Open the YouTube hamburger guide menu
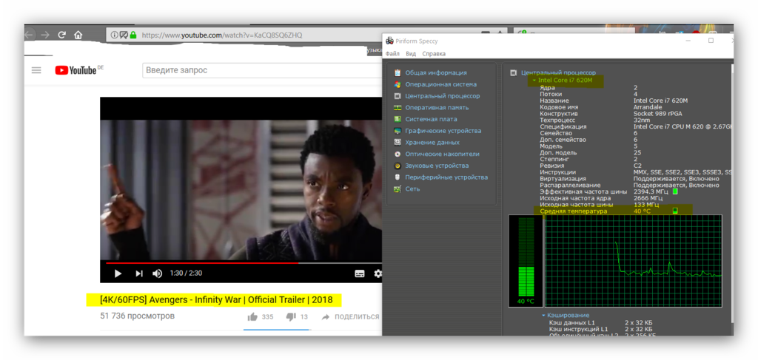Screen dimensions: 758x360 (36, 70)
